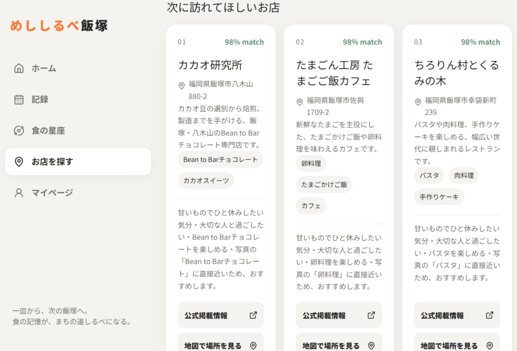Screen dimensions: 517x351
Task: Click the たまごかけご飯 tag
Action: click(x=324, y=184)
